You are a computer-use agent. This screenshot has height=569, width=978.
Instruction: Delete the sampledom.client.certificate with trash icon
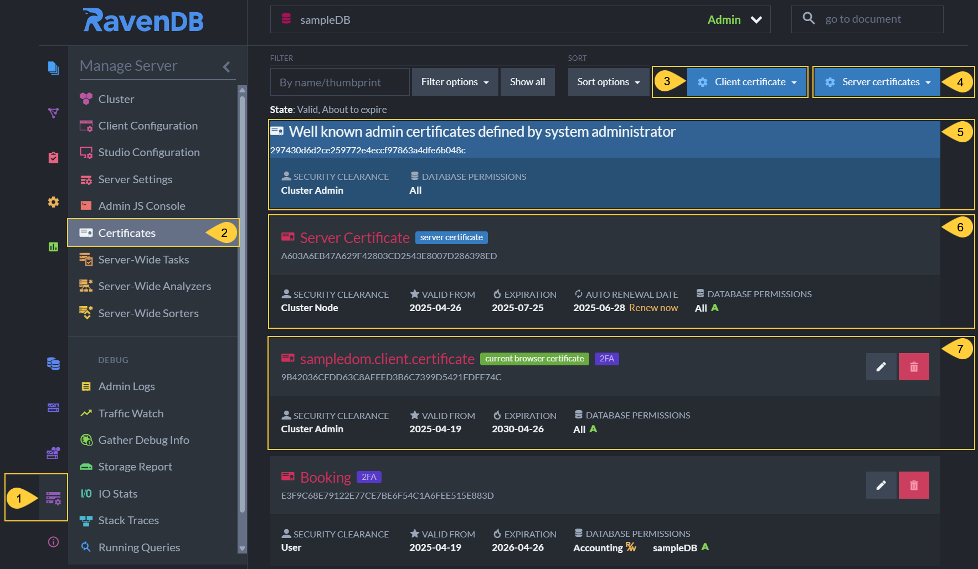coord(914,366)
